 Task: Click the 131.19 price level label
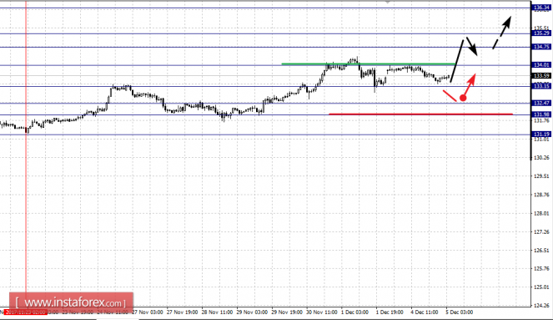click(541, 135)
